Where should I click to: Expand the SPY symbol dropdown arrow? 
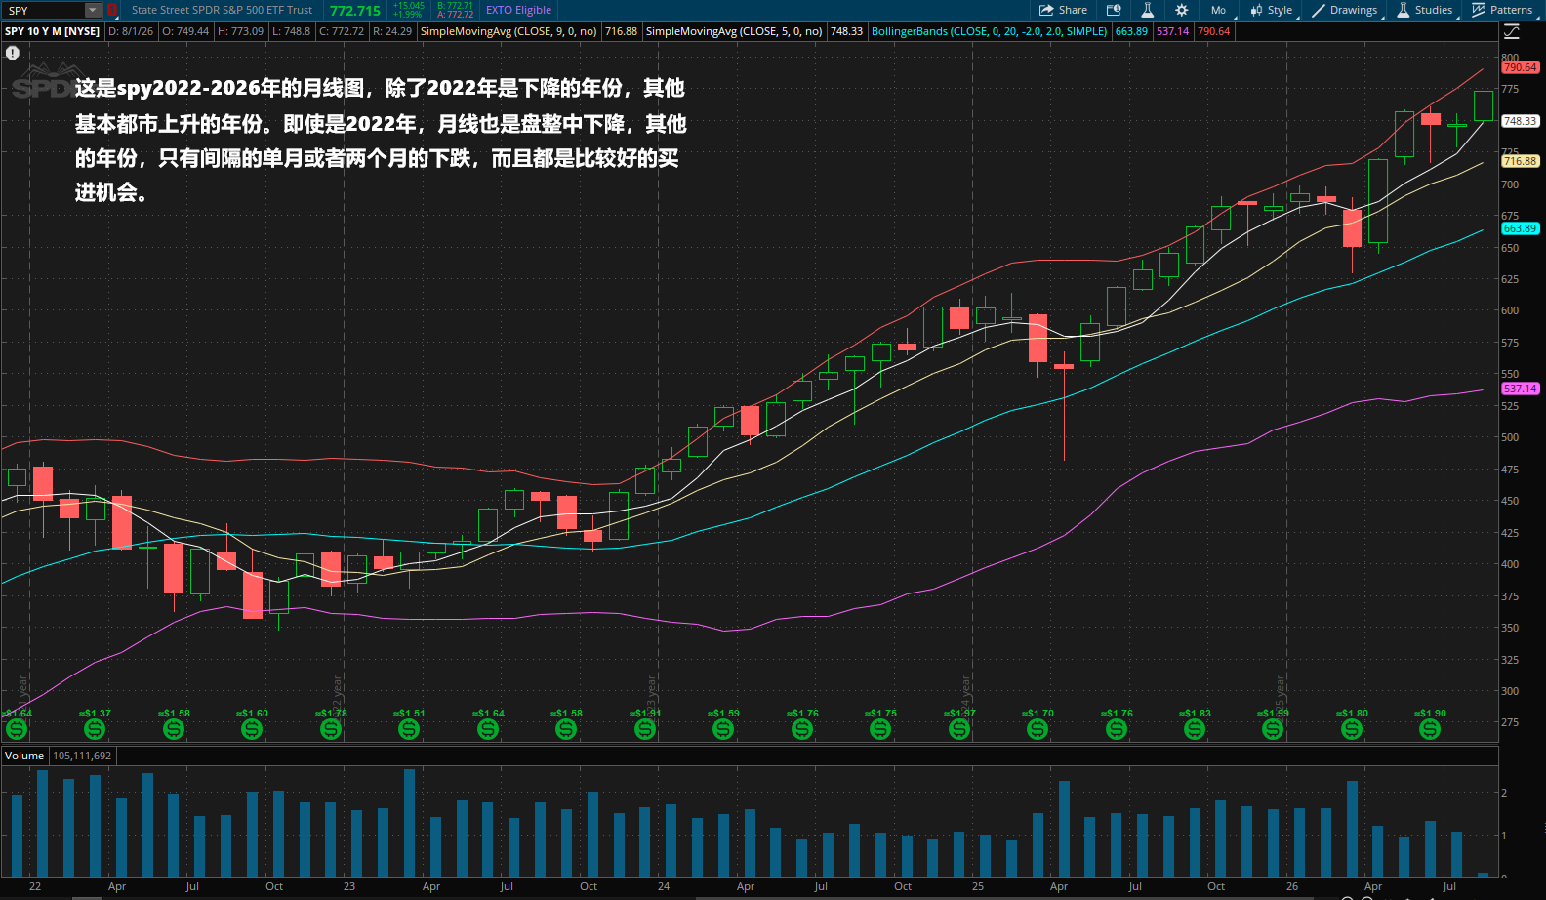click(93, 10)
